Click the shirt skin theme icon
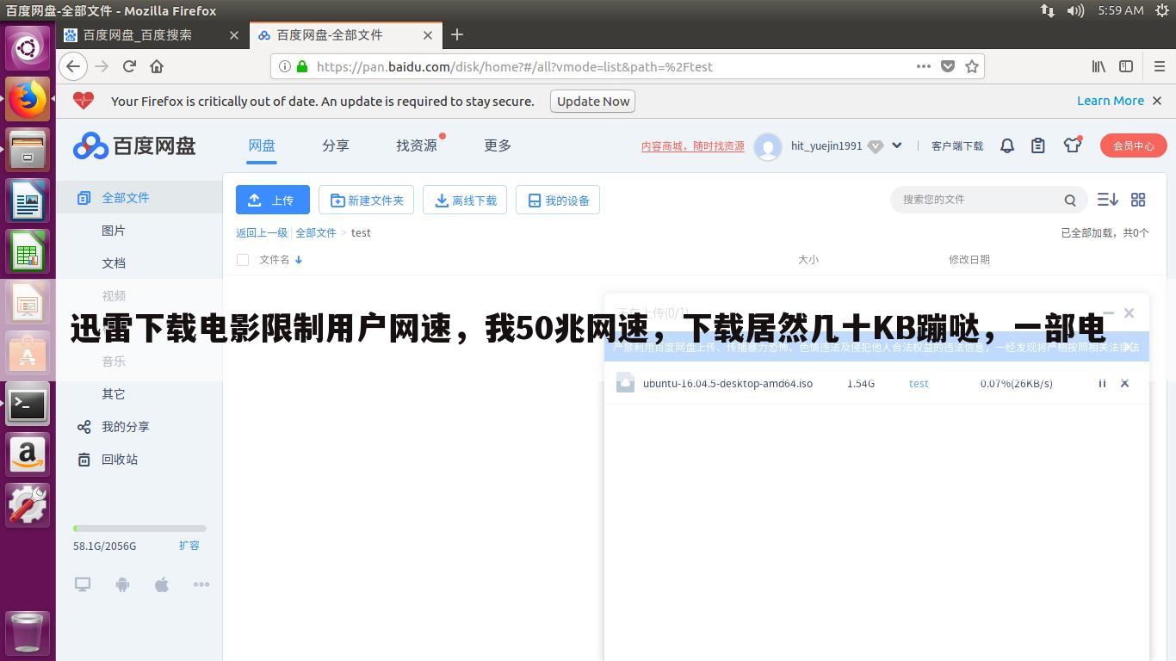This screenshot has width=1176, height=661. point(1072,145)
